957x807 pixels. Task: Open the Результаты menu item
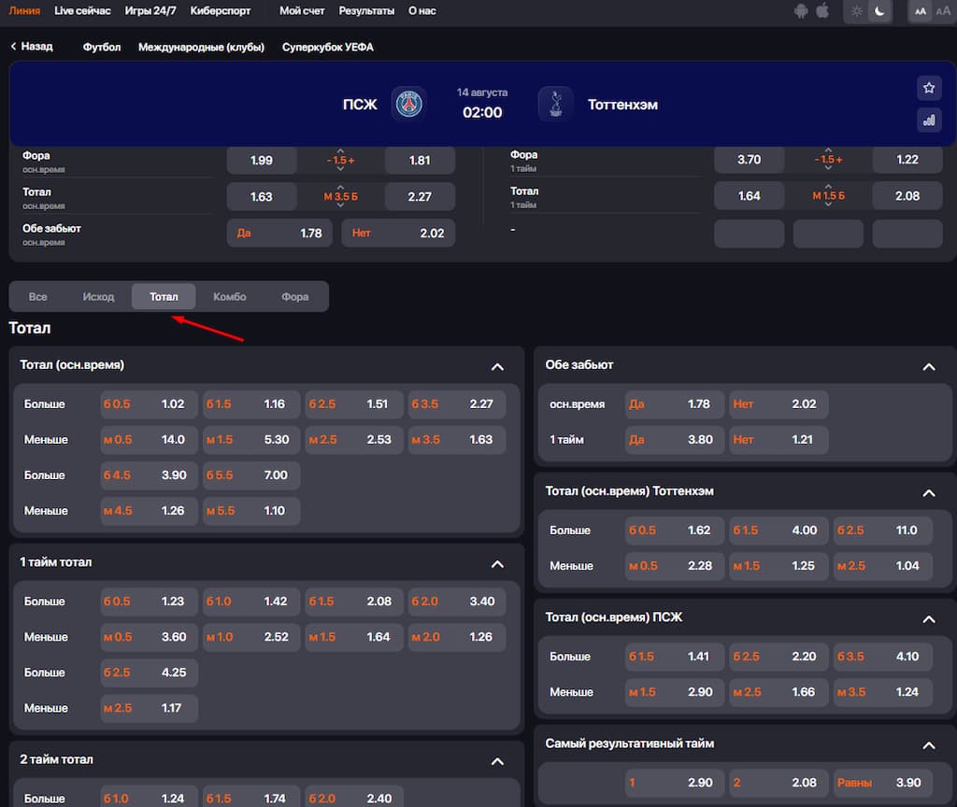366,10
